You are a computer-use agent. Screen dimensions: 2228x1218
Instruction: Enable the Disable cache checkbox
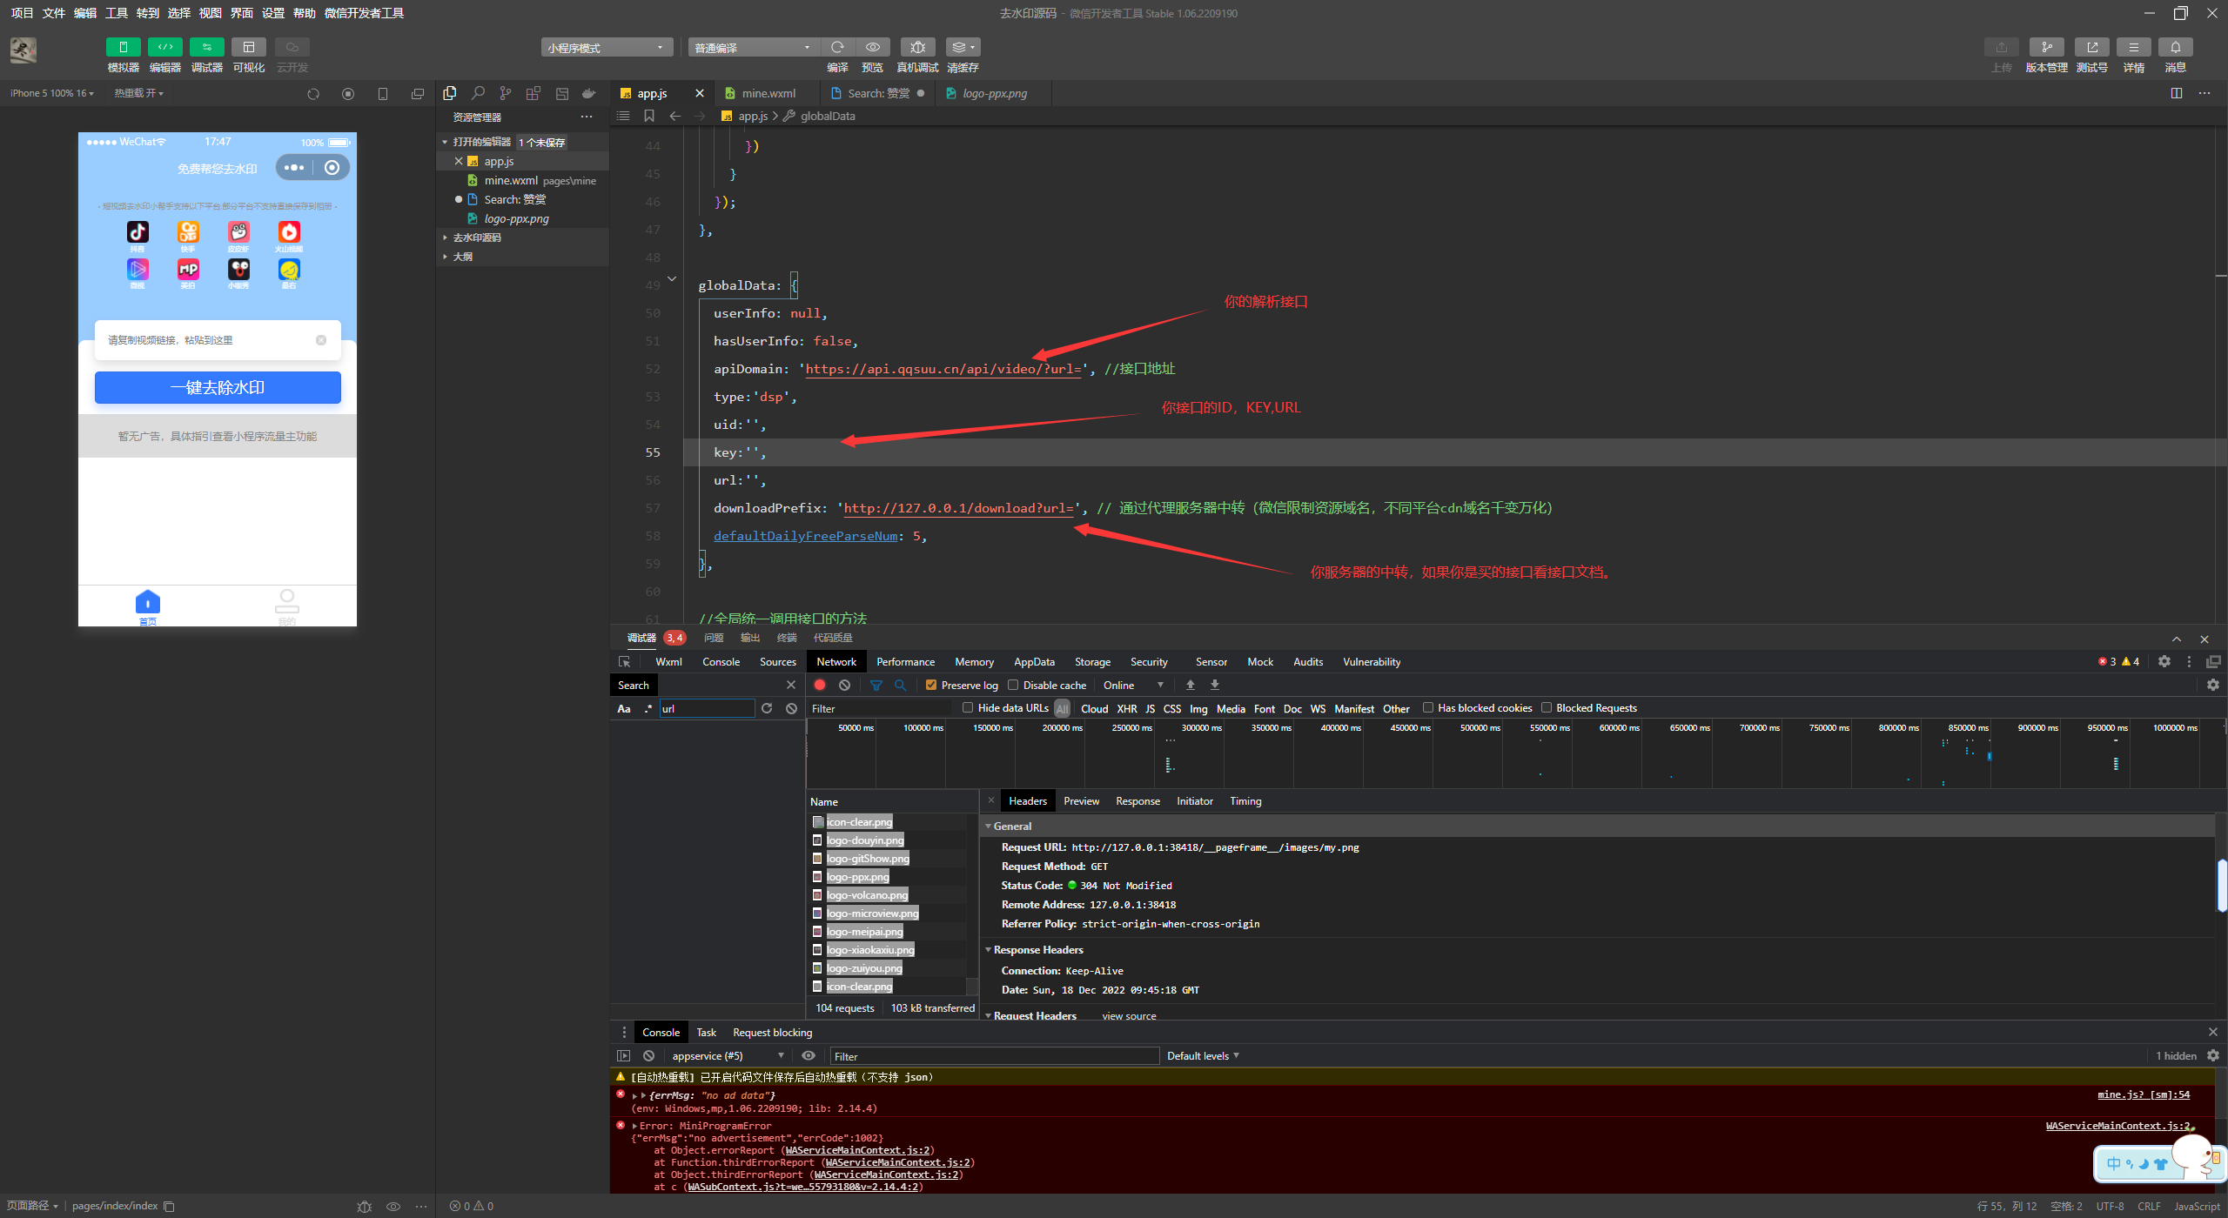1013,686
